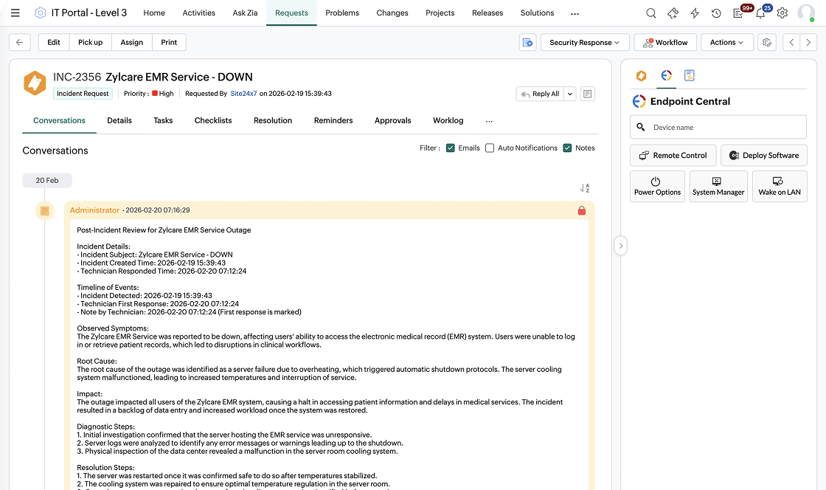Switch to the Resolution tab

[273, 121]
